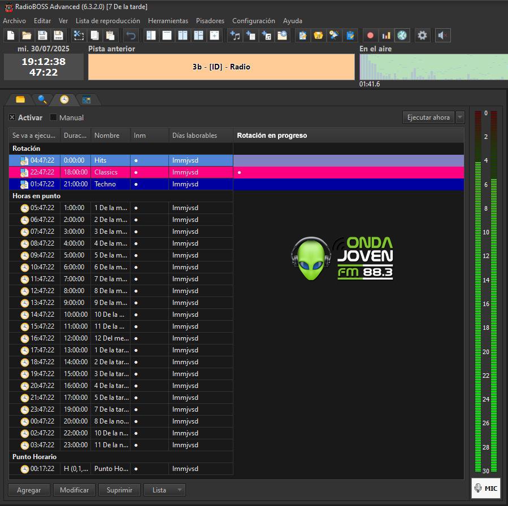Open the Lista de reproducción menu

point(108,21)
